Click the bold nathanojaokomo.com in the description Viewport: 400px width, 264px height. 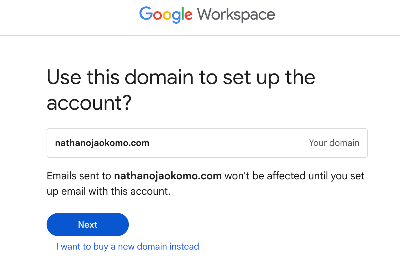coord(168,176)
